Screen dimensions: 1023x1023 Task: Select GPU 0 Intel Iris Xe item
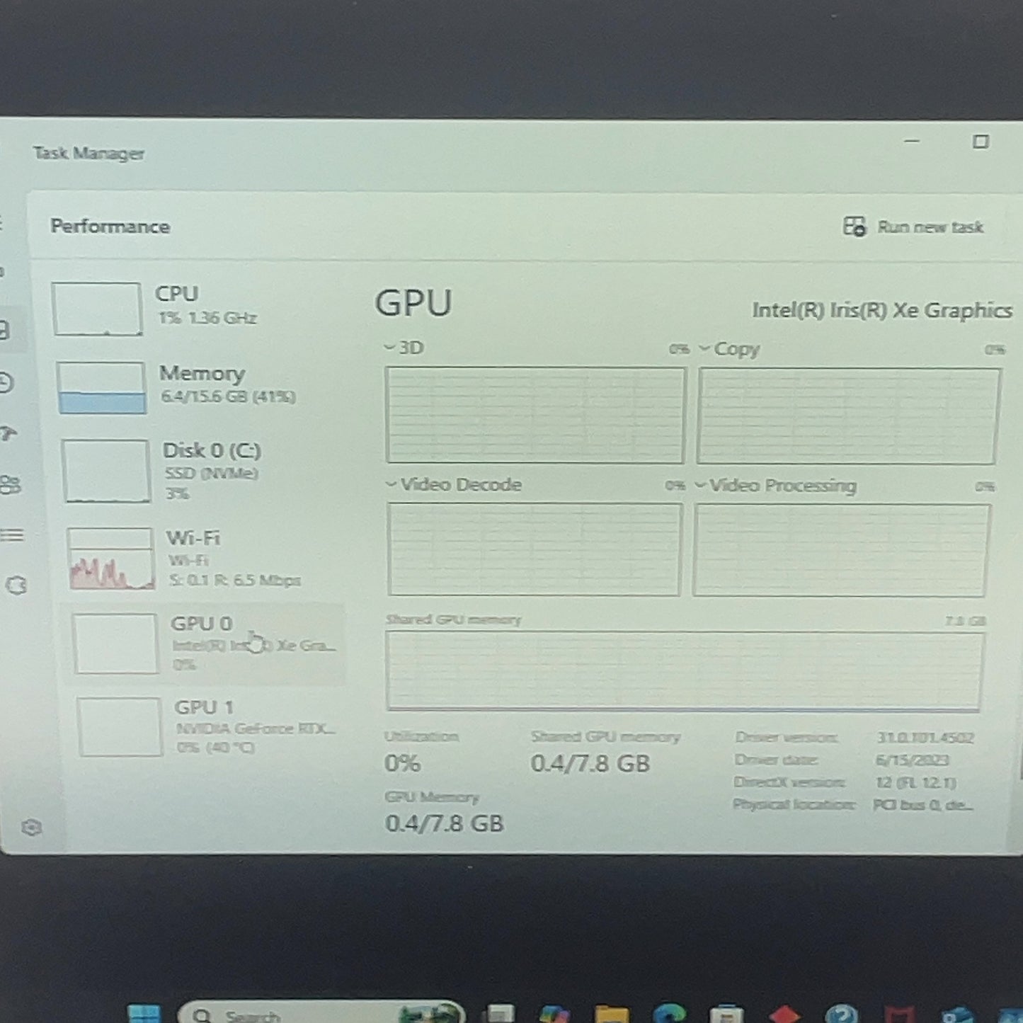pyautogui.click(x=205, y=644)
